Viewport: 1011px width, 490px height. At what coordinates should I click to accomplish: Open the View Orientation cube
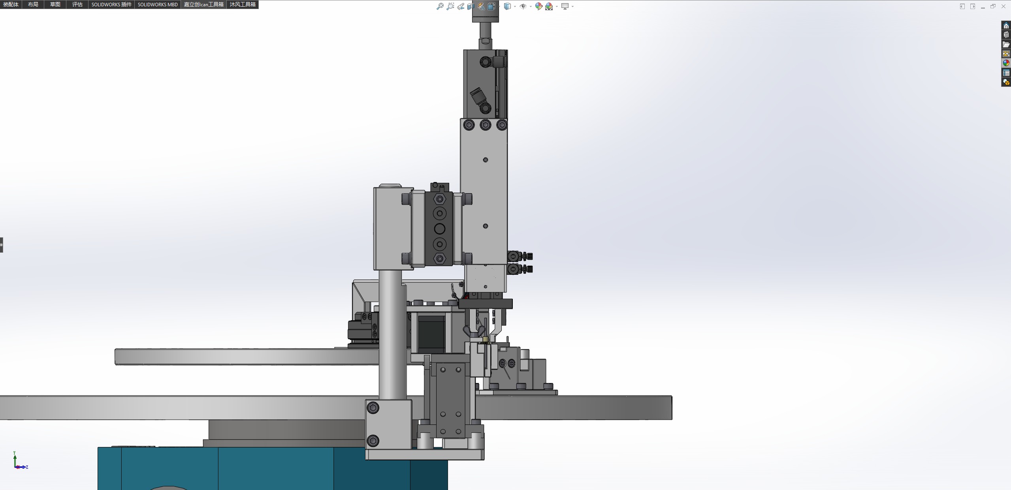(x=491, y=6)
